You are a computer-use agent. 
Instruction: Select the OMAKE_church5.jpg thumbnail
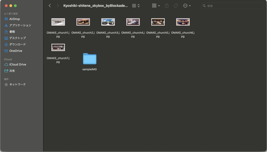[158, 22]
